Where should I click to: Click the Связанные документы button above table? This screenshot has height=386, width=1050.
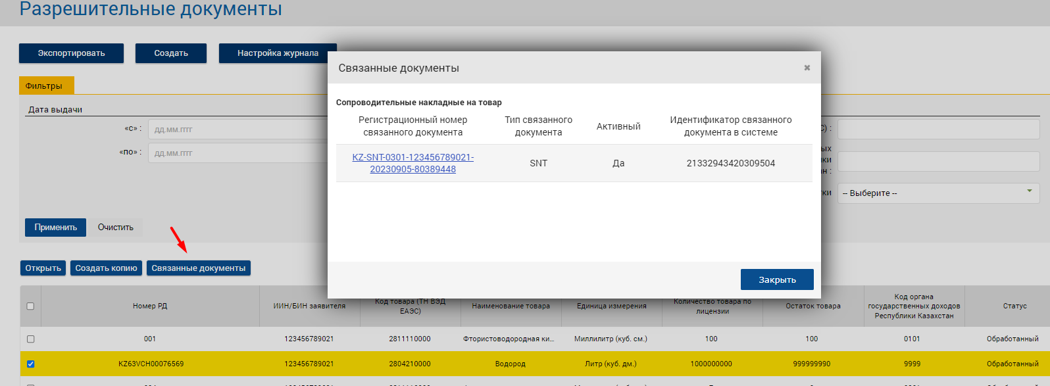coord(198,268)
